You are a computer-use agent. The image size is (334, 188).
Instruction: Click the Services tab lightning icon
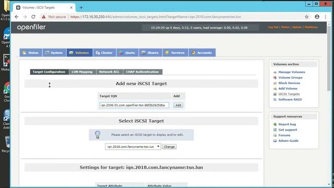click(x=167, y=53)
